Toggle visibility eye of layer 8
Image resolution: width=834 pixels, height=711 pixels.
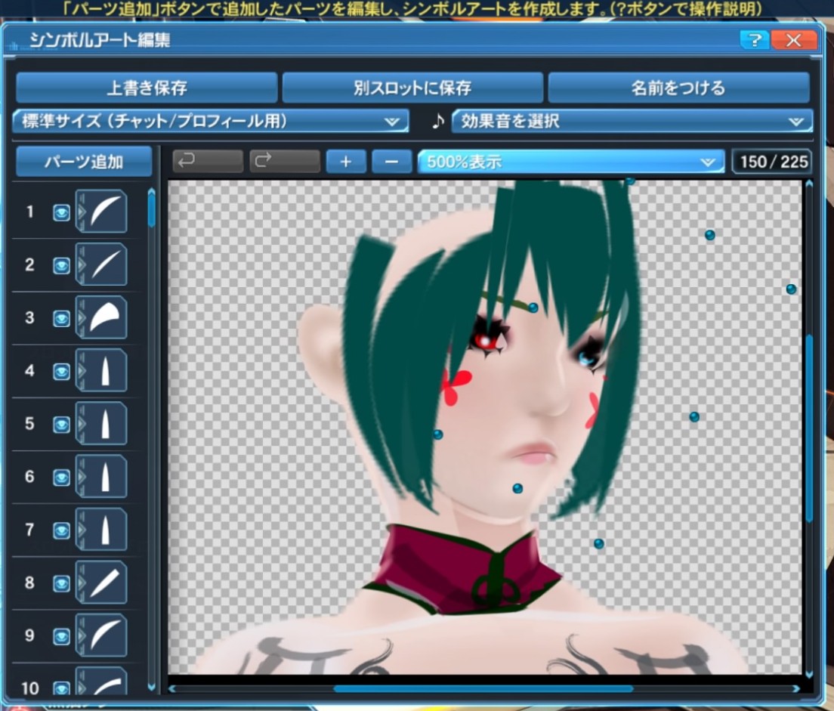click(x=62, y=583)
